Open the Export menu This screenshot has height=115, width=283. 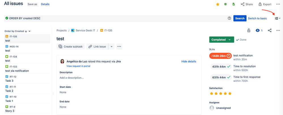pyautogui.click(x=265, y=4)
